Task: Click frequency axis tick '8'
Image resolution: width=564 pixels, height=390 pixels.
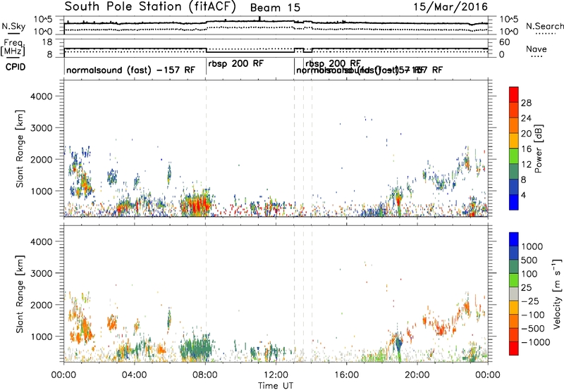Action: tap(49, 55)
